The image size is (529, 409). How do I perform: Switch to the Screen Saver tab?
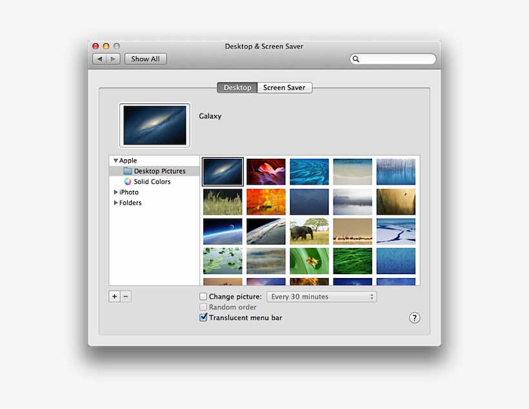(284, 87)
